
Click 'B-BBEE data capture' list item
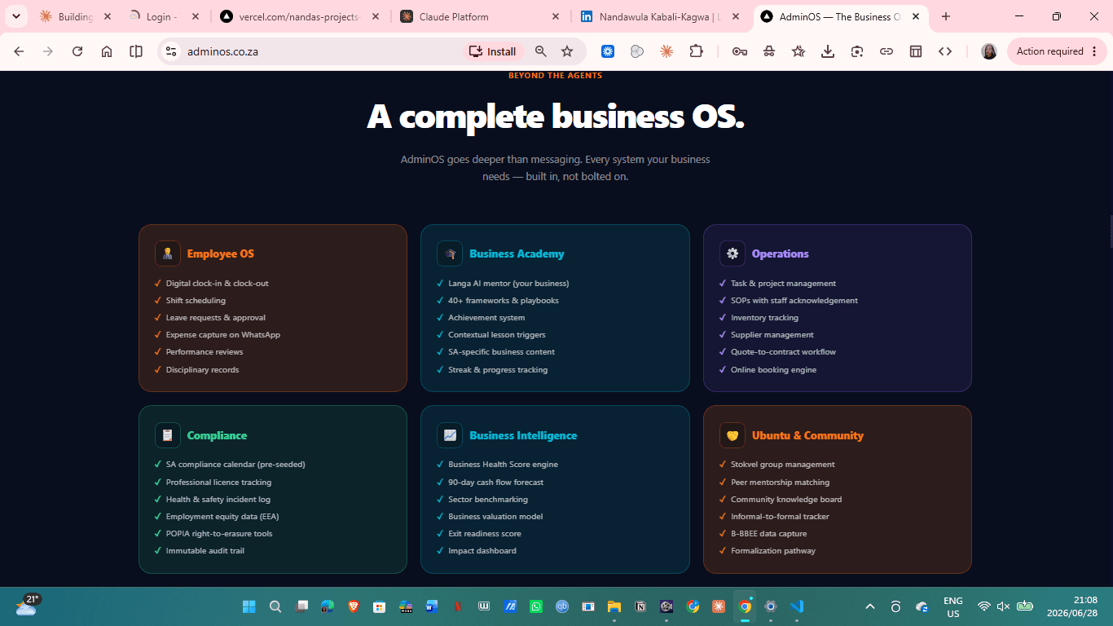pyautogui.click(x=768, y=534)
